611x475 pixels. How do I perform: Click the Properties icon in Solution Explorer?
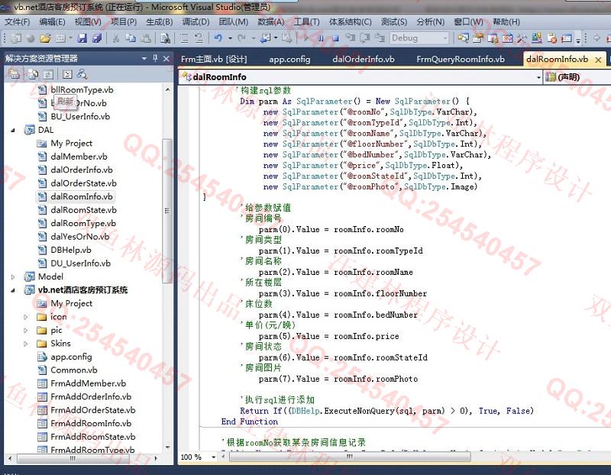tap(14, 73)
